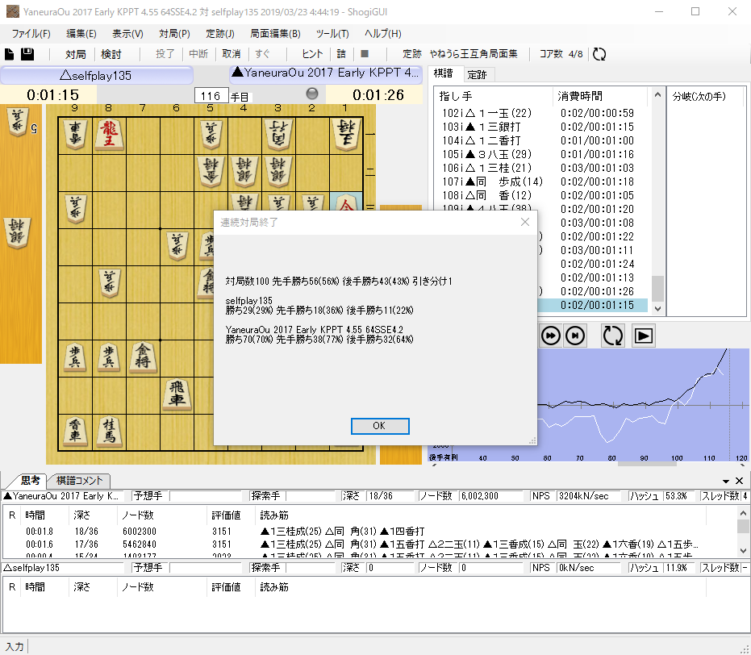Open the ヘルプ(H) menu
751x655 pixels.
(x=382, y=34)
